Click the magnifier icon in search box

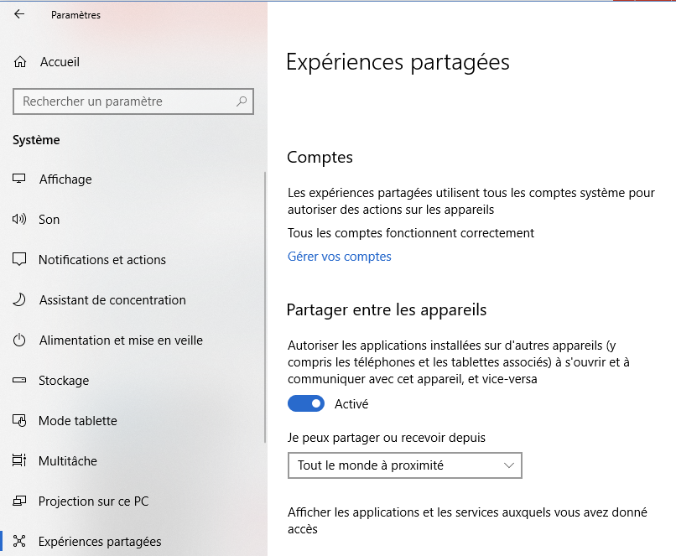point(242,101)
